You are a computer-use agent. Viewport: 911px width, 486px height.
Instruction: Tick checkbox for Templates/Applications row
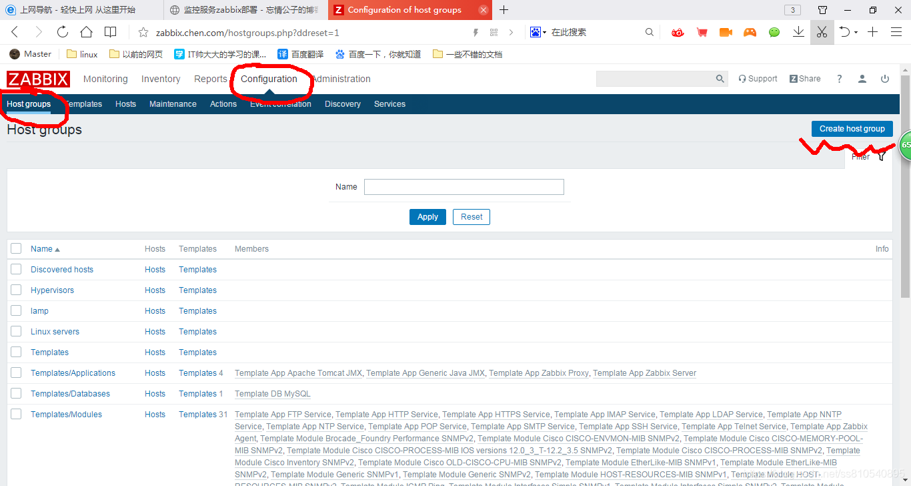(16, 373)
